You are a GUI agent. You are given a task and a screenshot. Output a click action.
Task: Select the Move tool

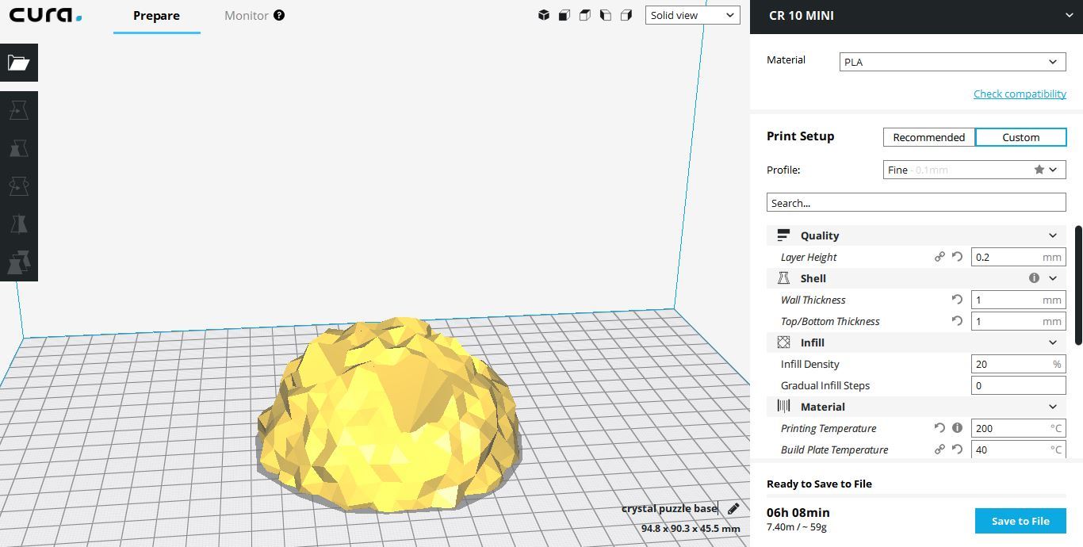(18, 109)
